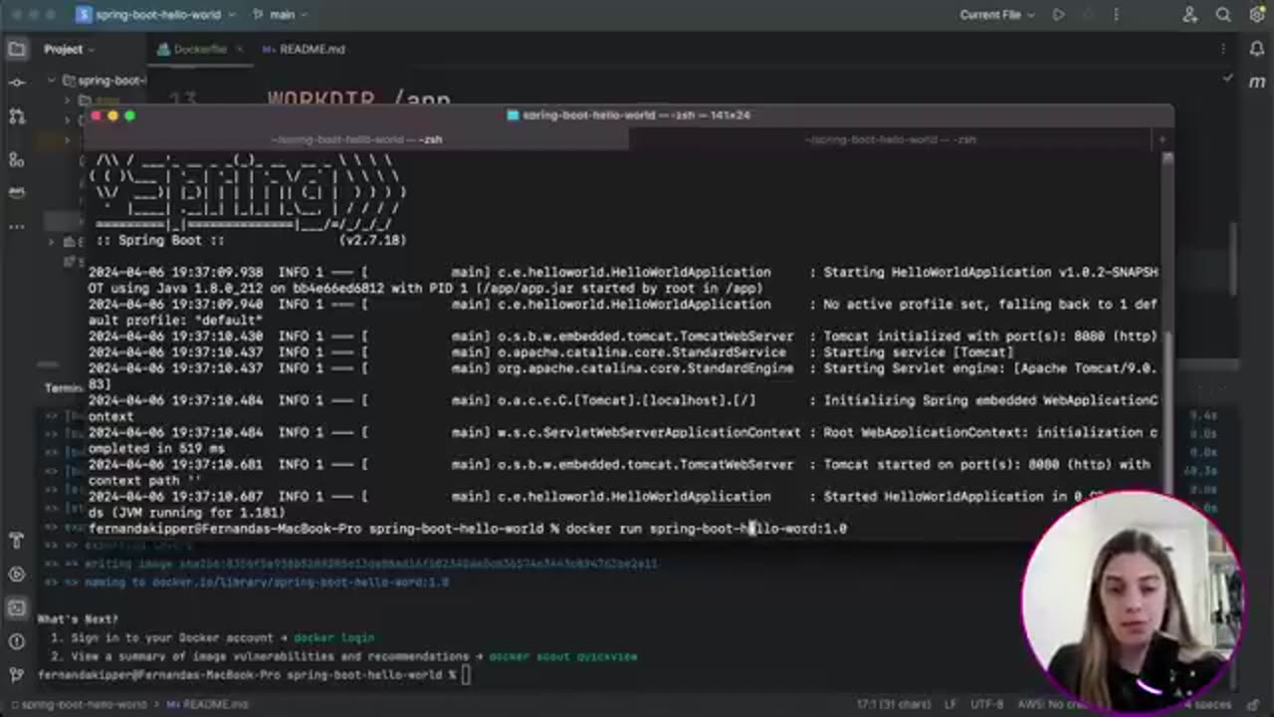
Task: Add new terminal tab with plus button
Action: tap(1161, 139)
